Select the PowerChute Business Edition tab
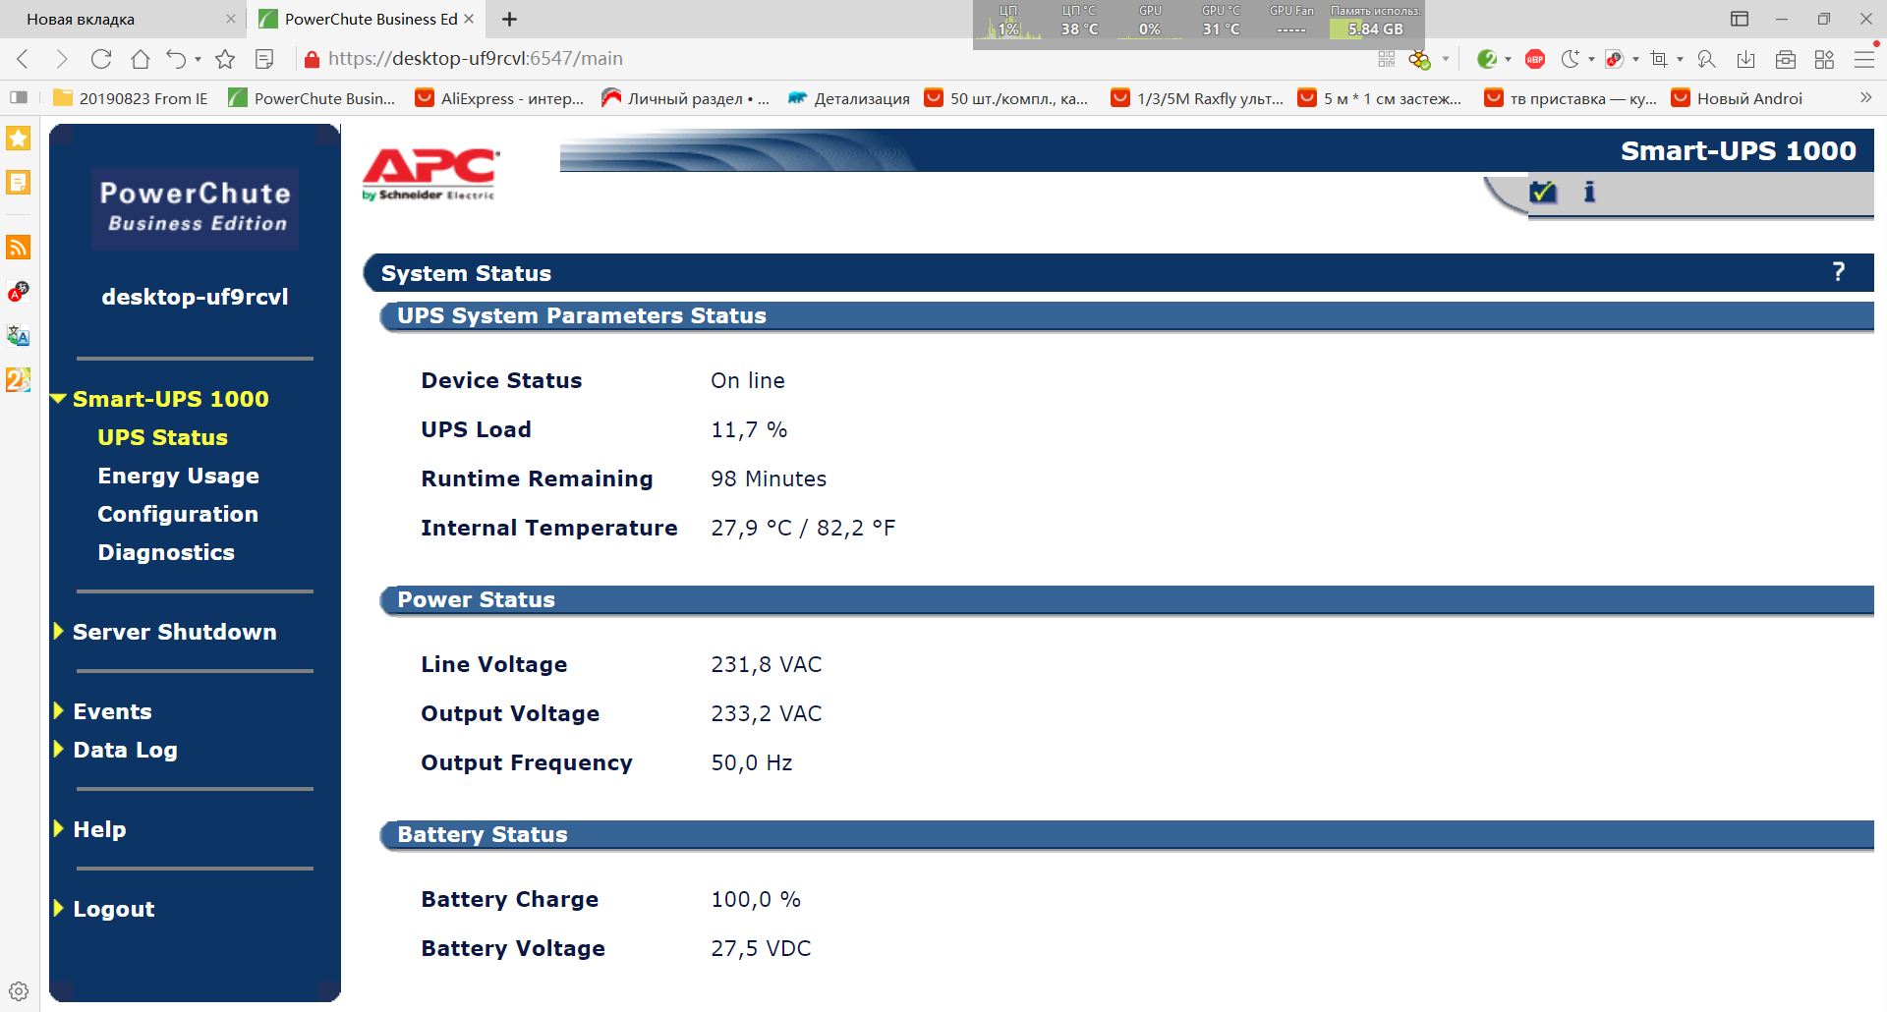Viewport: 1887px width, 1012px height. [x=364, y=20]
